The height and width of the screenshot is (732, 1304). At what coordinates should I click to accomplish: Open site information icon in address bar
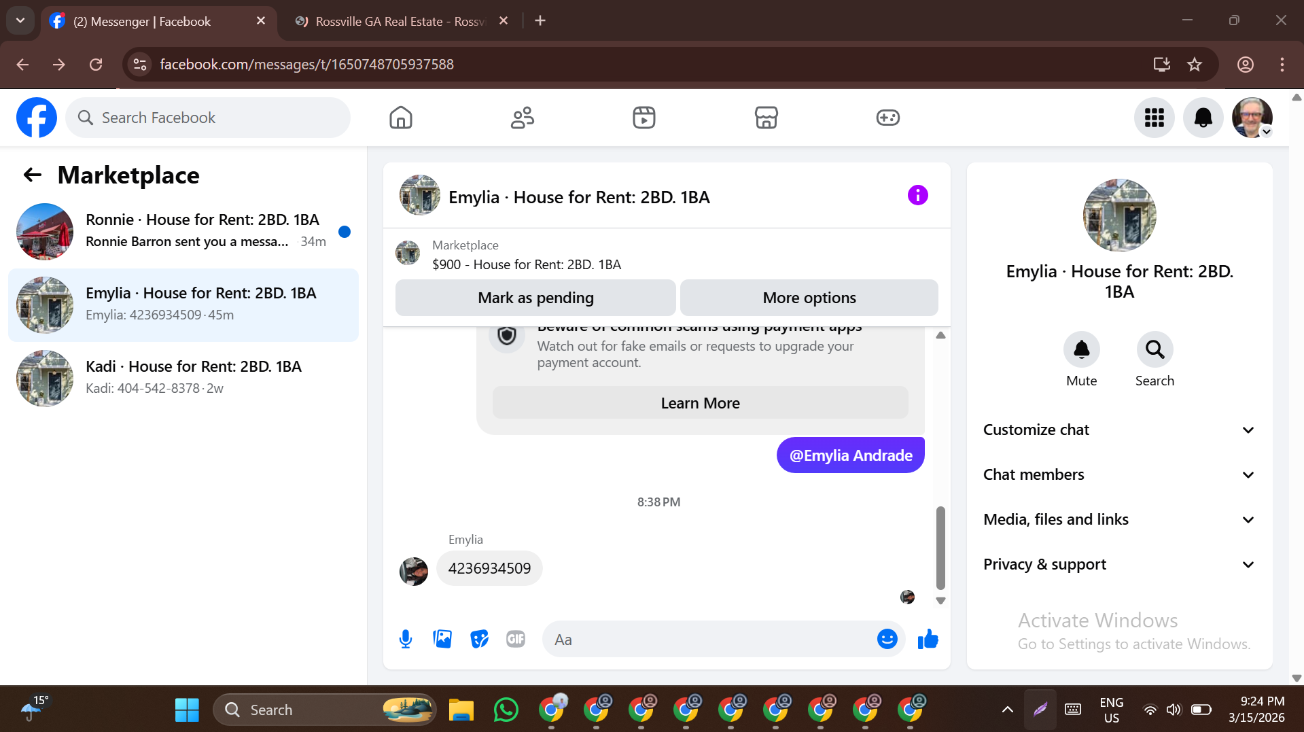[x=140, y=65]
